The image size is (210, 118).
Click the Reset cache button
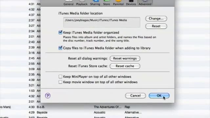click(125, 66)
